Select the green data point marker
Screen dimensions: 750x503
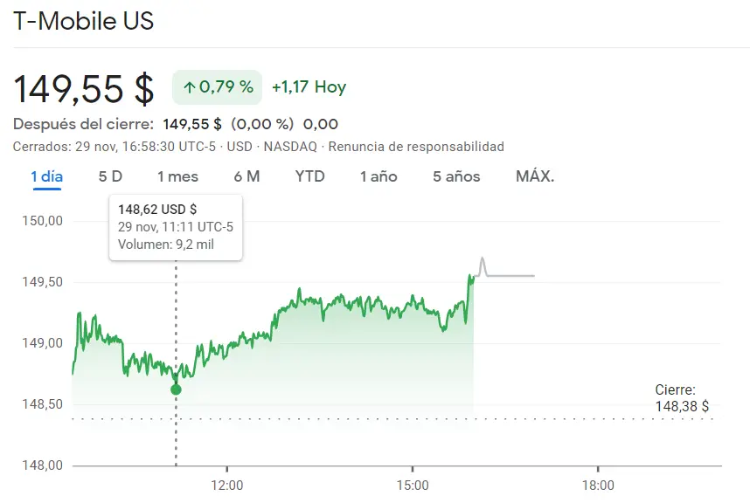point(177,389)
